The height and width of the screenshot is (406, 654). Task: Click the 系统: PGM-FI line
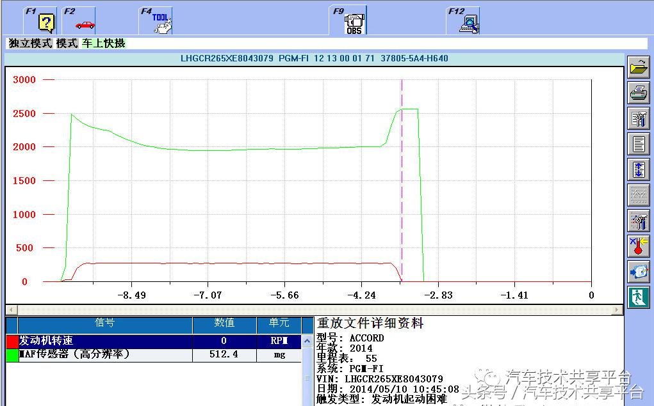350,368
